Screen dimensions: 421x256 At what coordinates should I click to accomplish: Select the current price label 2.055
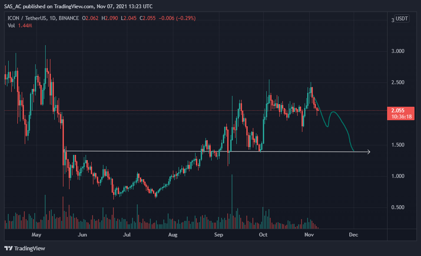click(398, 111)
